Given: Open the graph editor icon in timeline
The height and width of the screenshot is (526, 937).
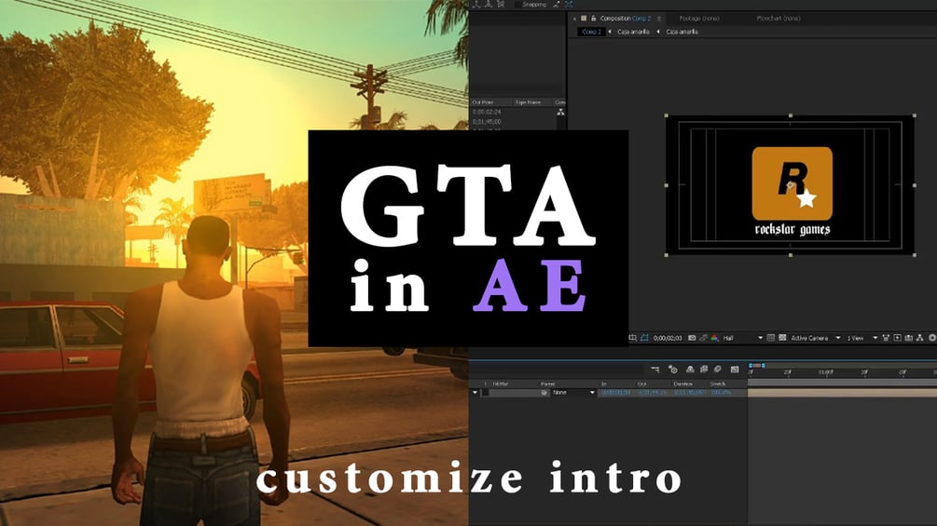Looking at the screenshot, I should coord(735,370).
